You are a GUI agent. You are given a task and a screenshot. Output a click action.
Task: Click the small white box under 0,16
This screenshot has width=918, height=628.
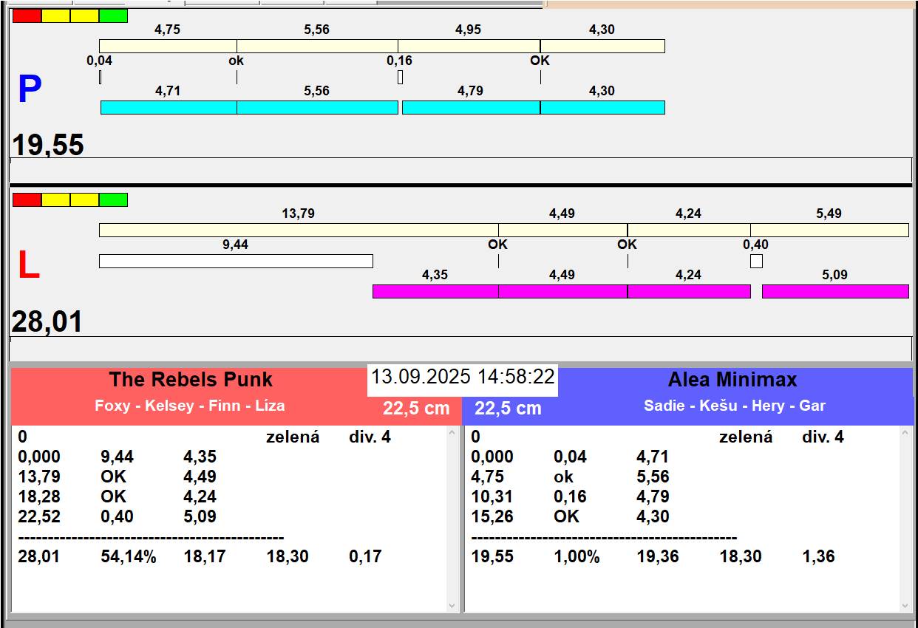pos(400,77)
